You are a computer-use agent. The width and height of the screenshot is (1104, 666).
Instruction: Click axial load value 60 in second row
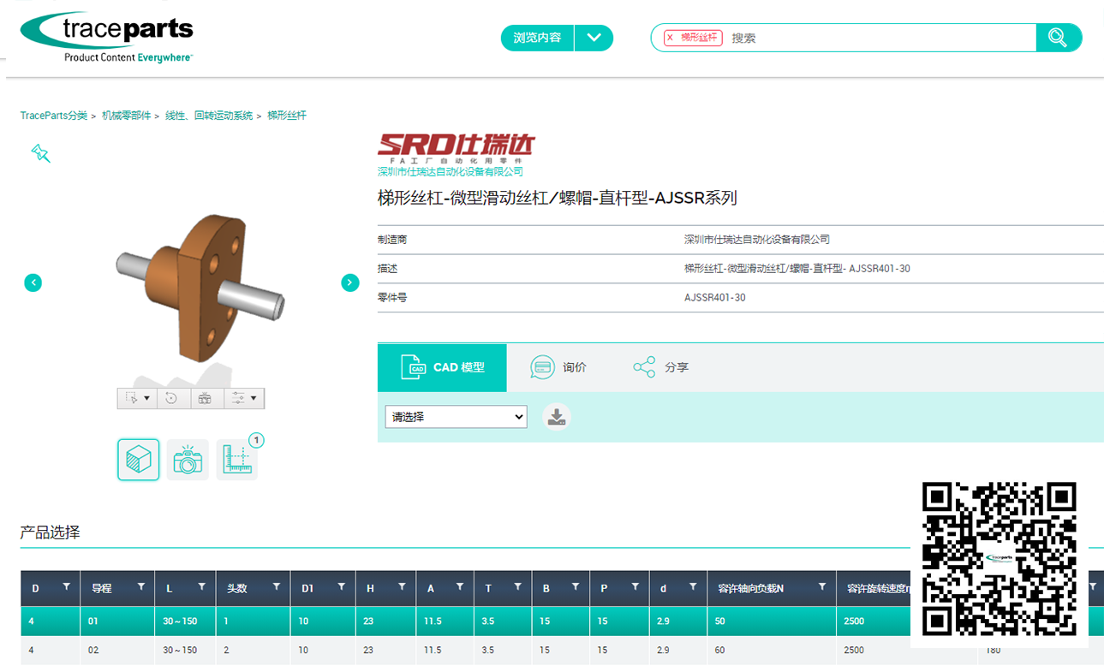click(719, 651)
